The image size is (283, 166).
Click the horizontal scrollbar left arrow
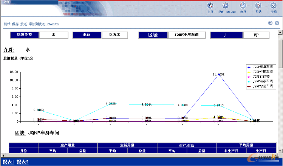3,155
